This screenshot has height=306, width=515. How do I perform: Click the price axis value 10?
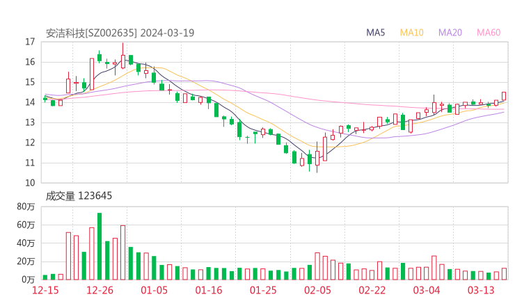point(30,183)
